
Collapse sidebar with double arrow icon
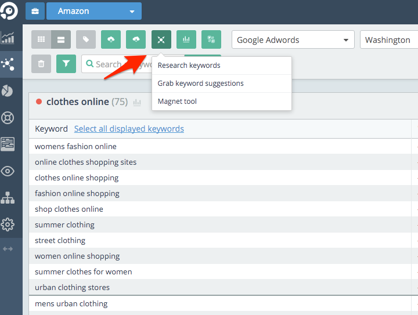pyautogui.click(x=8, y=249)
